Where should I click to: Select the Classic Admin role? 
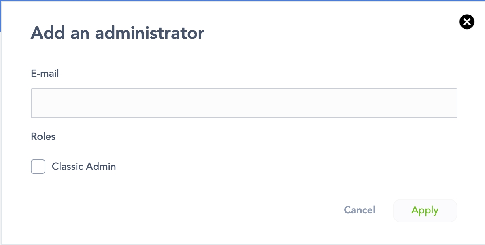click(38, 167)
